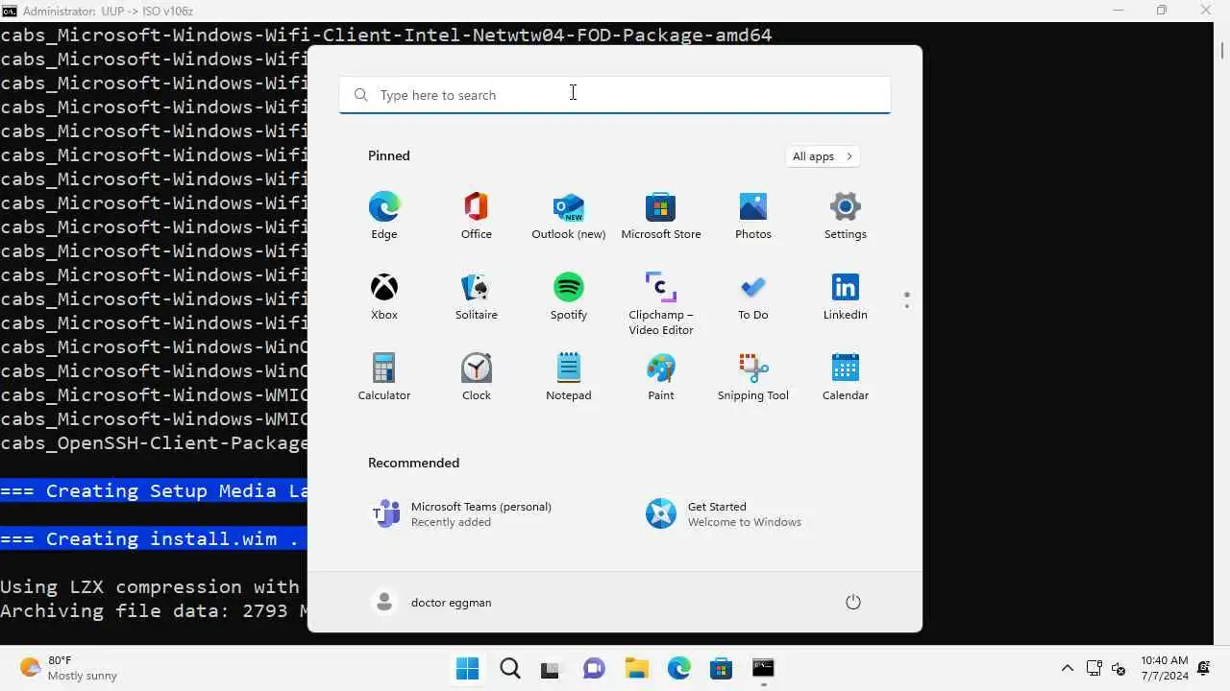The image size is (1230, 691).
Task: Open Edge from the taskbar
Action: [x=678, y=668]
